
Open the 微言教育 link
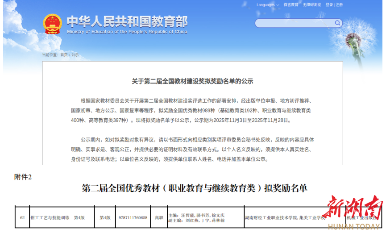(291, 5)
